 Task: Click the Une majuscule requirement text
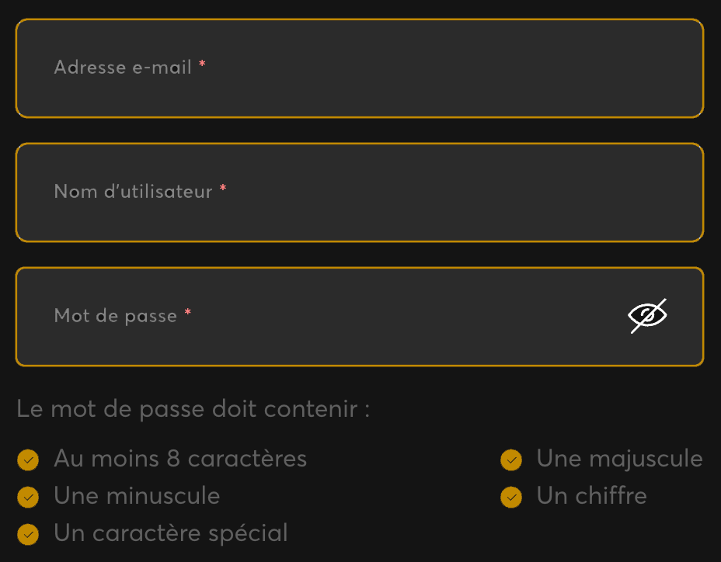pos(619,460)
